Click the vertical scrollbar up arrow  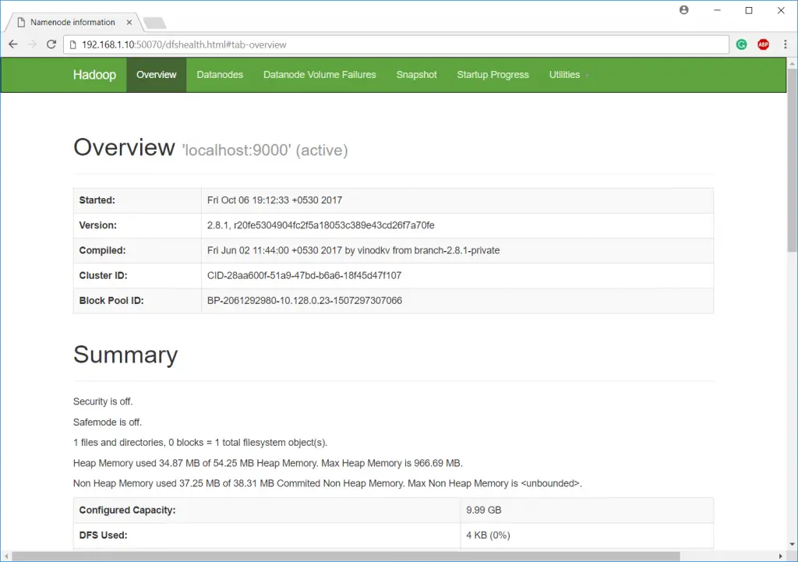coord(792,64)
